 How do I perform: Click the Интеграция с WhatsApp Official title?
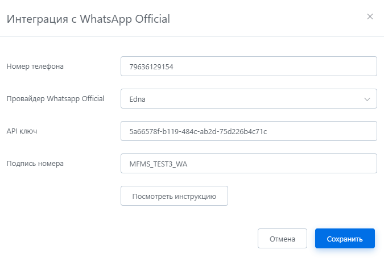click(x=88, y=19)
